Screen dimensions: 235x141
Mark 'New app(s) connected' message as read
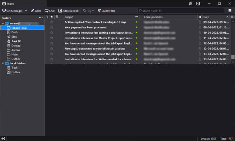[x=137, y=49]
